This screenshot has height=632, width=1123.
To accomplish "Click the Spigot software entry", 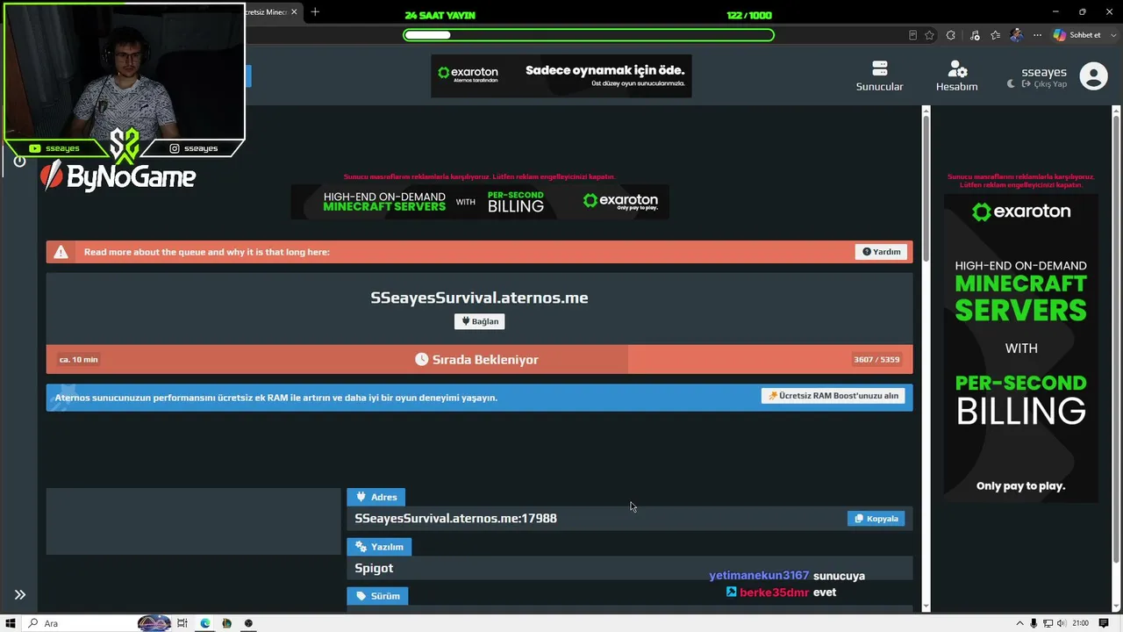I will pos(374,568).
